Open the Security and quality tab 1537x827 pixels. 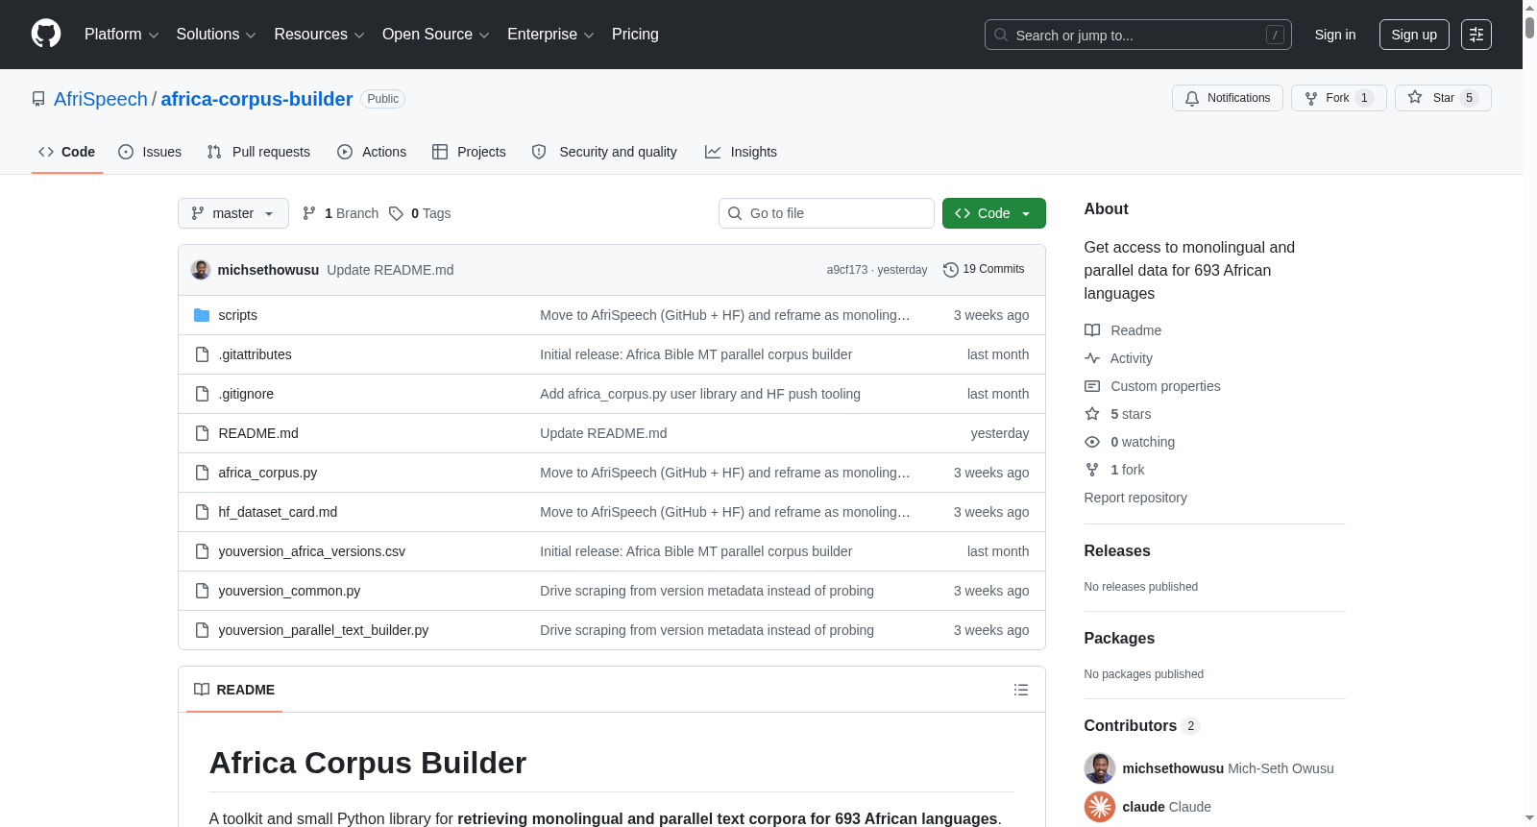pos(604,152)
